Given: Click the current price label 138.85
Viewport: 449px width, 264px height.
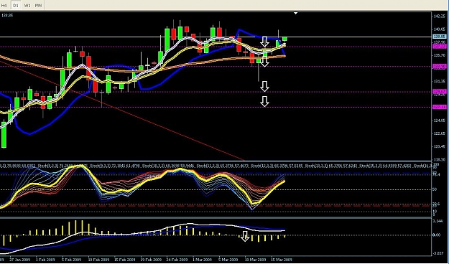Looking at the screenshot, I should click(440, 37).
